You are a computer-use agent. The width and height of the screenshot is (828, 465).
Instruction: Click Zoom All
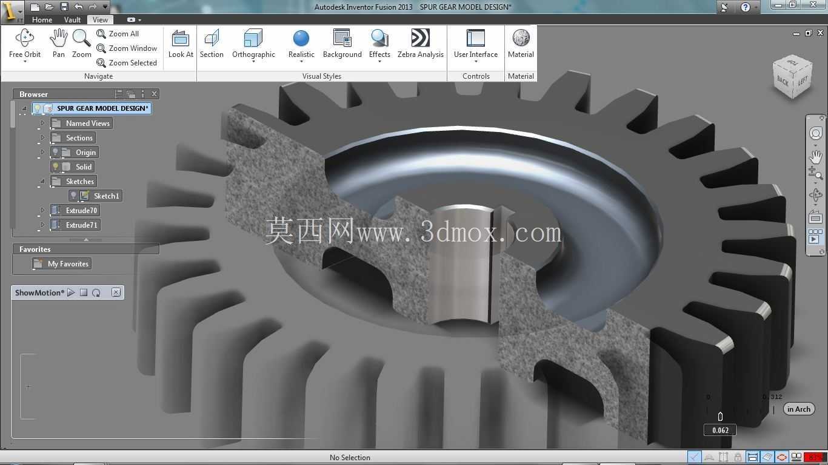118,34
